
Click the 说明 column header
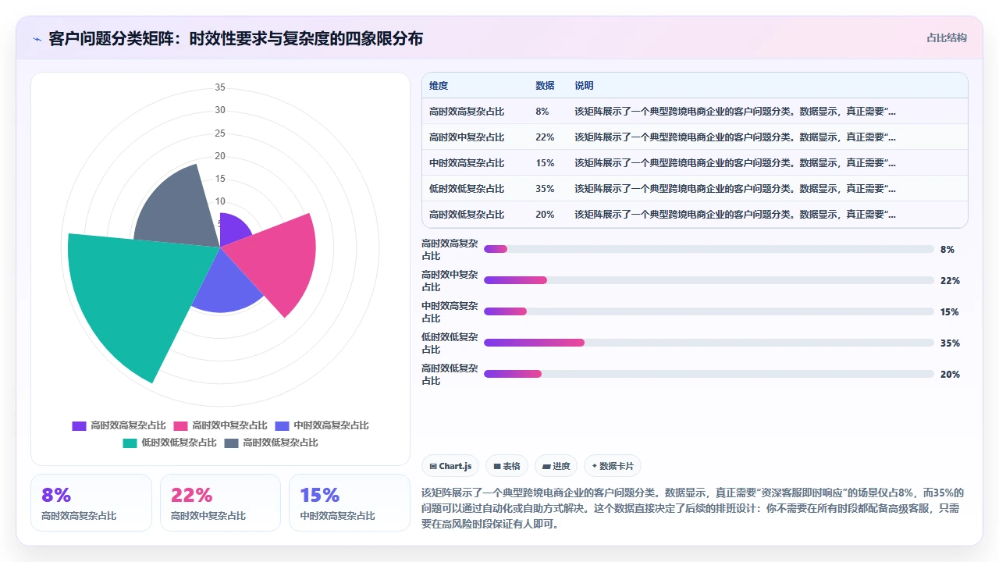coord(585,86)
